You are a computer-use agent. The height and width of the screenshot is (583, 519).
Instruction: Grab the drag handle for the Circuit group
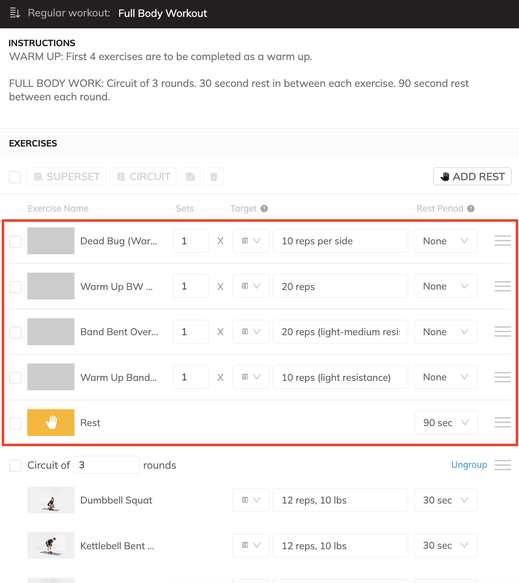pyautogui.click(x=503, y=465)
